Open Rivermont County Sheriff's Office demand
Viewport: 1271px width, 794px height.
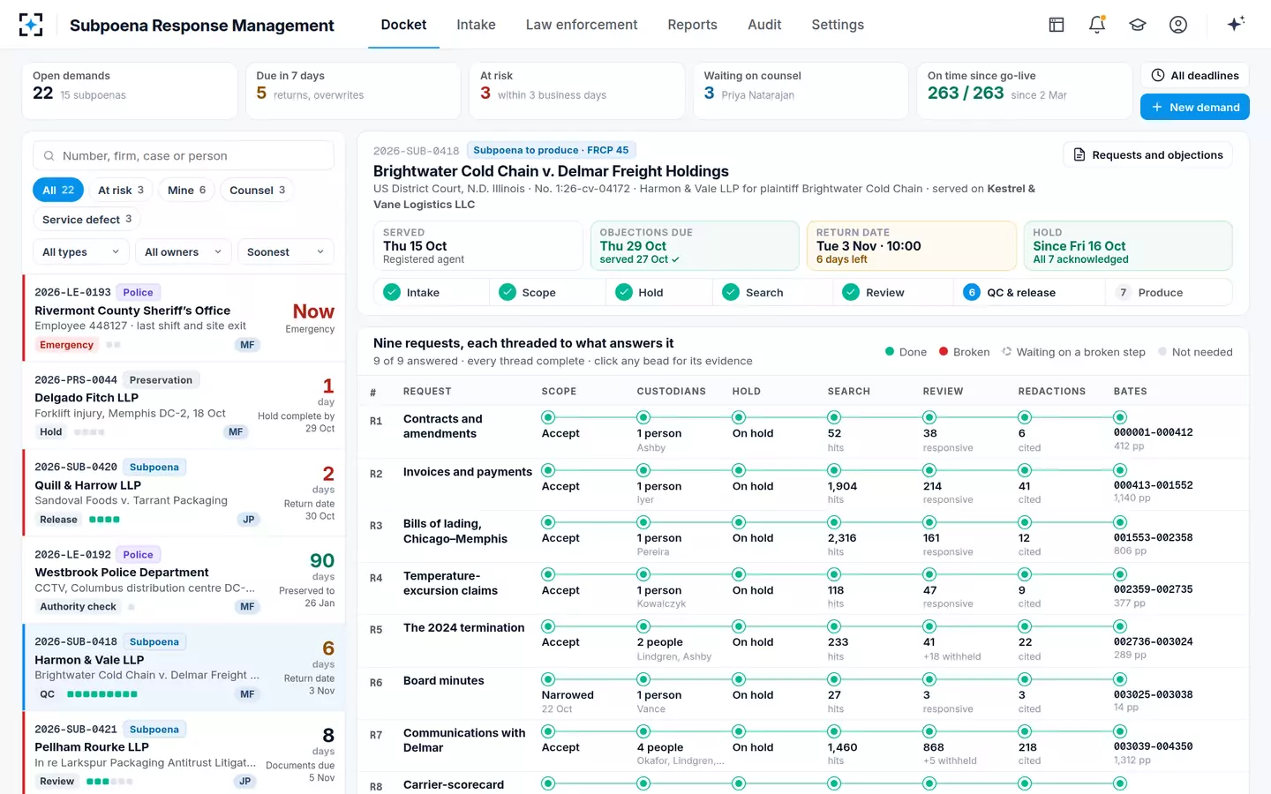point(184,318)
